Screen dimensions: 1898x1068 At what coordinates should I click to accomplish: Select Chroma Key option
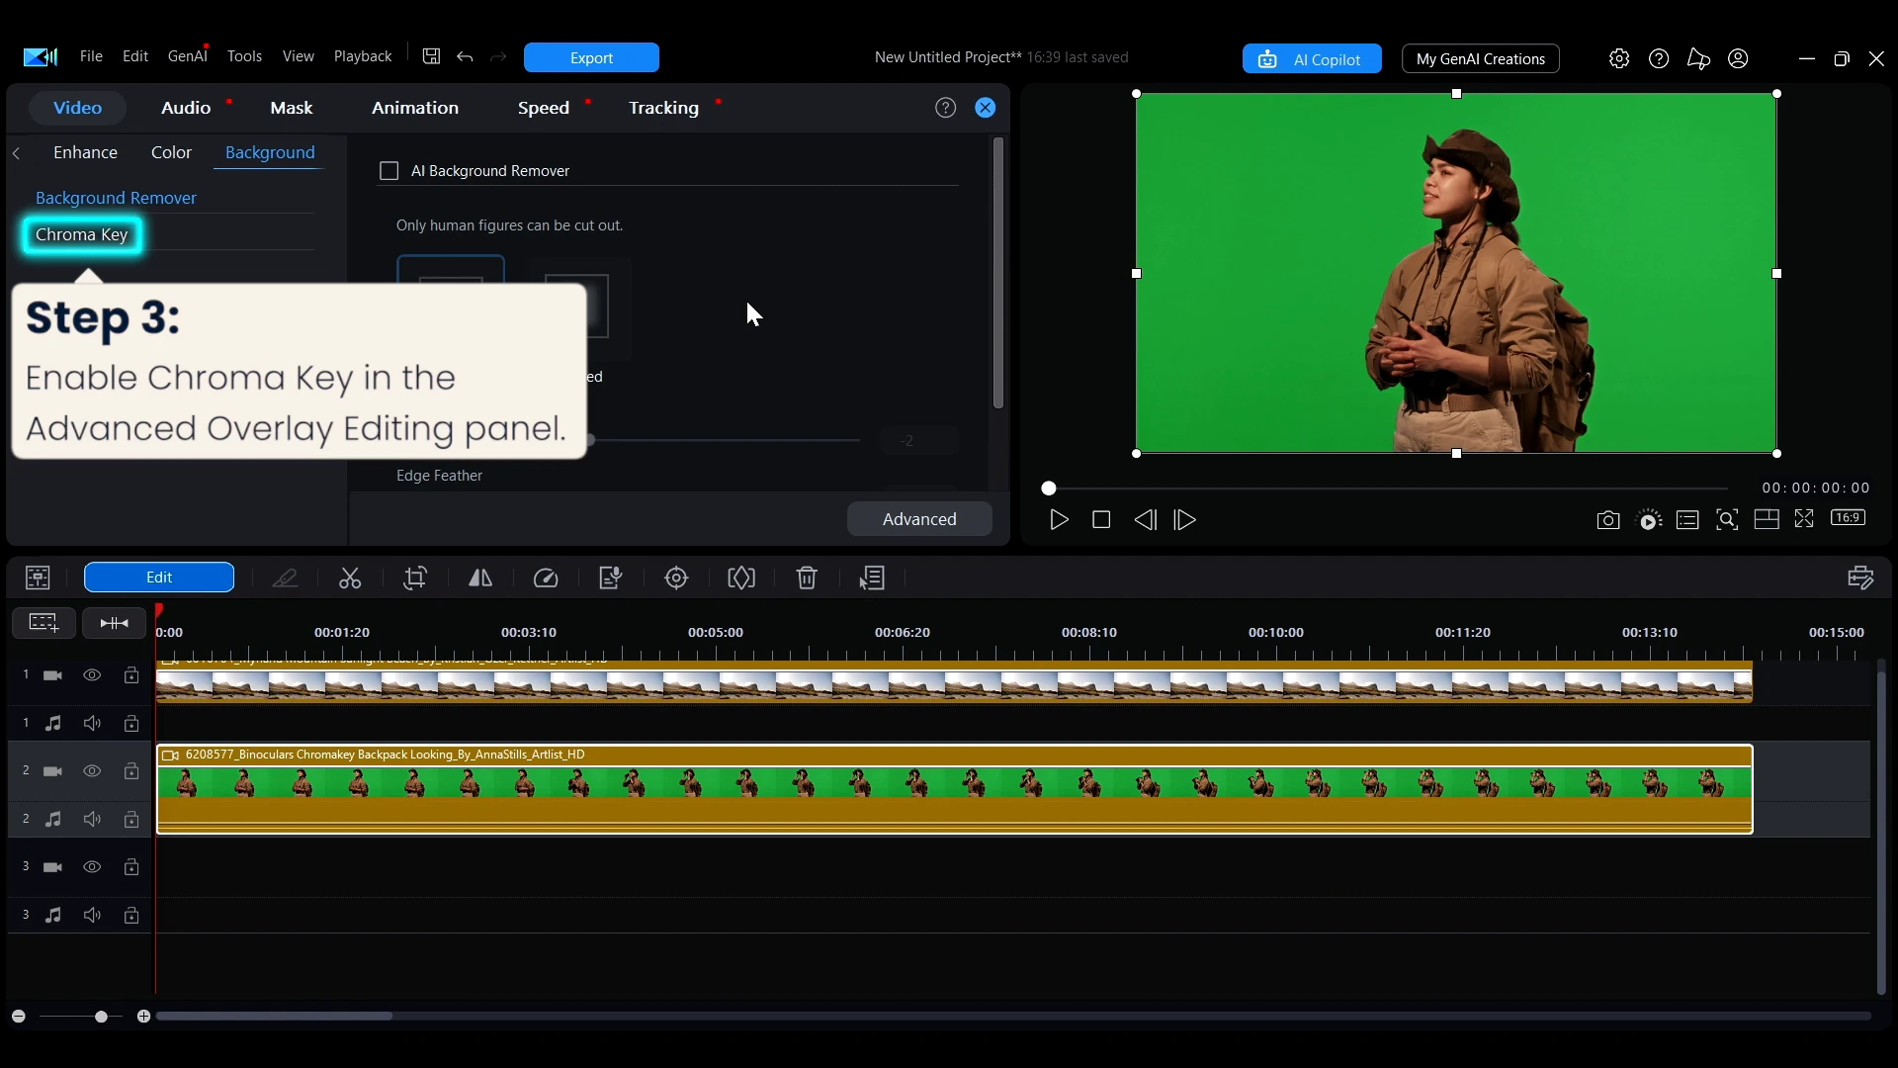82,235
